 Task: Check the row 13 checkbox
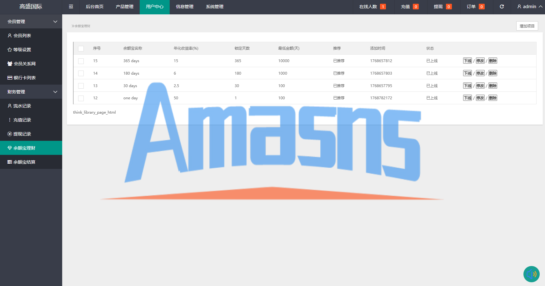(x=81, y=86)
